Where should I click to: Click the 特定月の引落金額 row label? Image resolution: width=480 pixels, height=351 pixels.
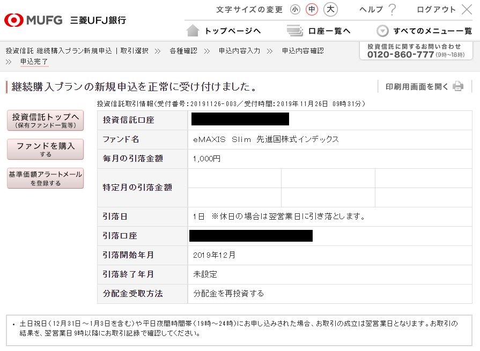click(137, 188)
